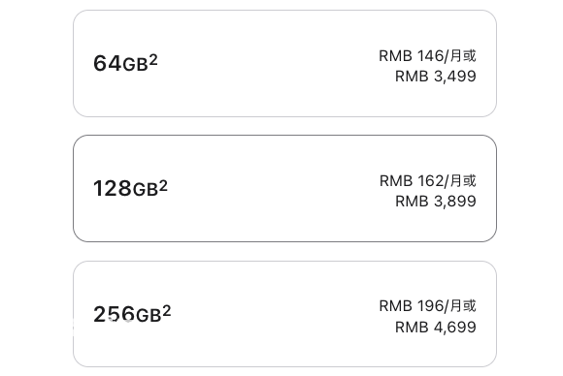This screenshot has width=563, height=376.
Task: Click the RMB 4,699 full price
Action: tap(436, 328)
